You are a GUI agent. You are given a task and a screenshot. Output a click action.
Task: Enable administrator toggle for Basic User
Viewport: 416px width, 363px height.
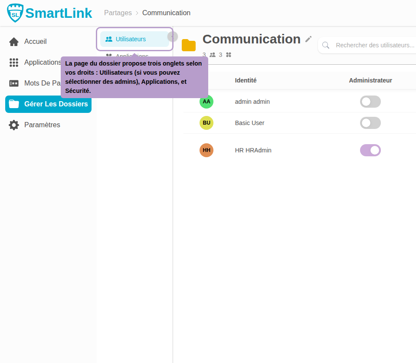pyautogui.click(x=370, y=123)
